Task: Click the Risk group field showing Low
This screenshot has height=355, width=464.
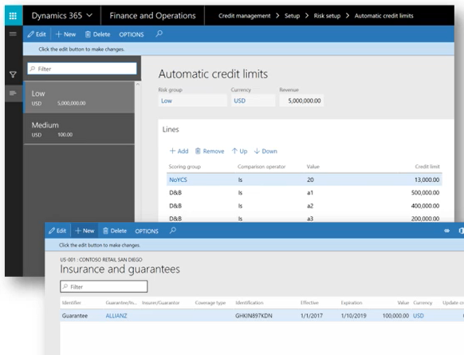Action: [192, 101]
